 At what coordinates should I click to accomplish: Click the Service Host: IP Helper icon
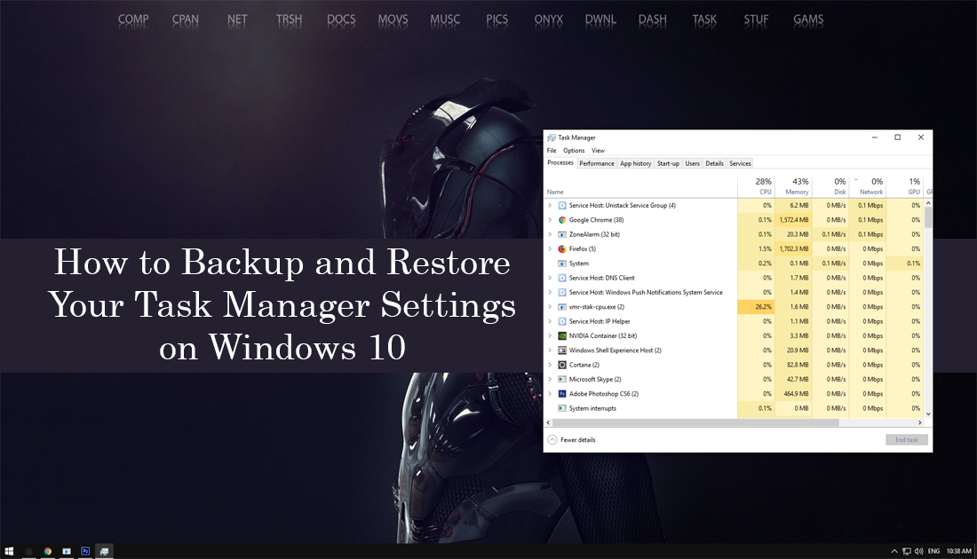[x=562, y=321]
